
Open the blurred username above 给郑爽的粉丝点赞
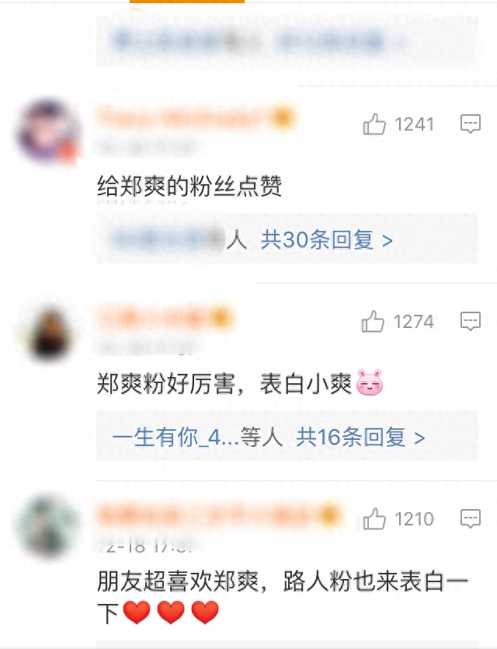click(195, 118)
